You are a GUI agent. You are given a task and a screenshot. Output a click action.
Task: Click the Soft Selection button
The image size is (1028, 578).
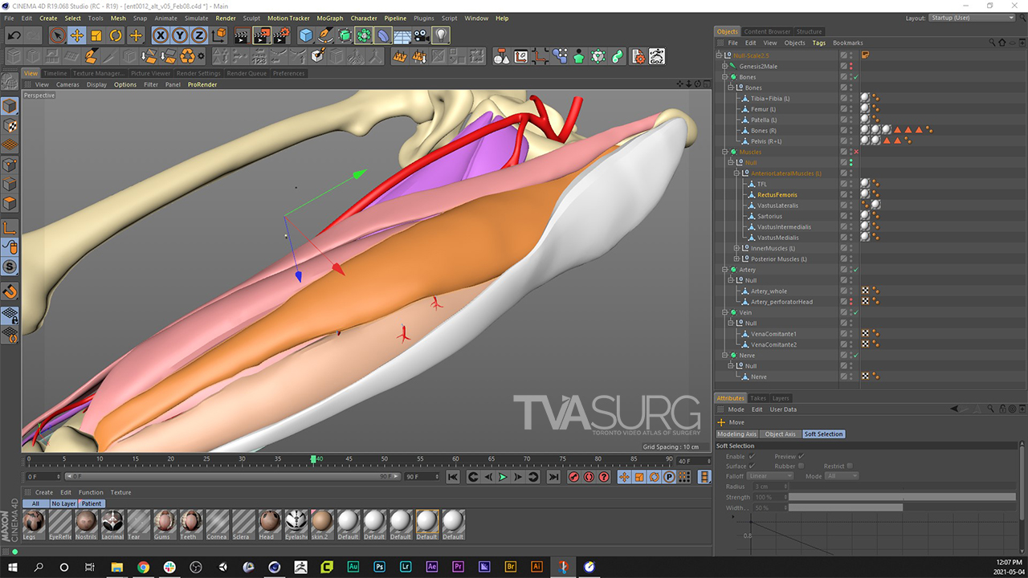824,434
